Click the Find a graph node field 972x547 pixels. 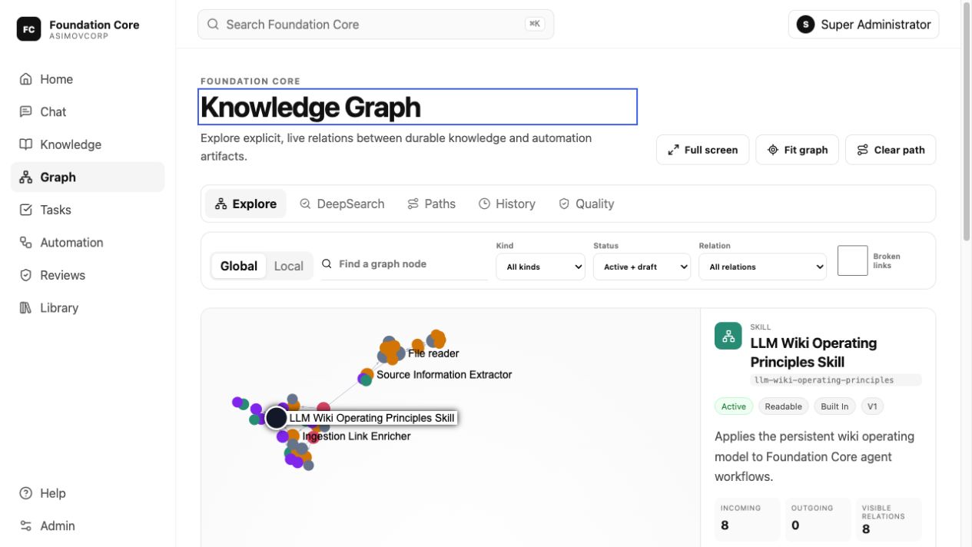(x=404, y=264)
